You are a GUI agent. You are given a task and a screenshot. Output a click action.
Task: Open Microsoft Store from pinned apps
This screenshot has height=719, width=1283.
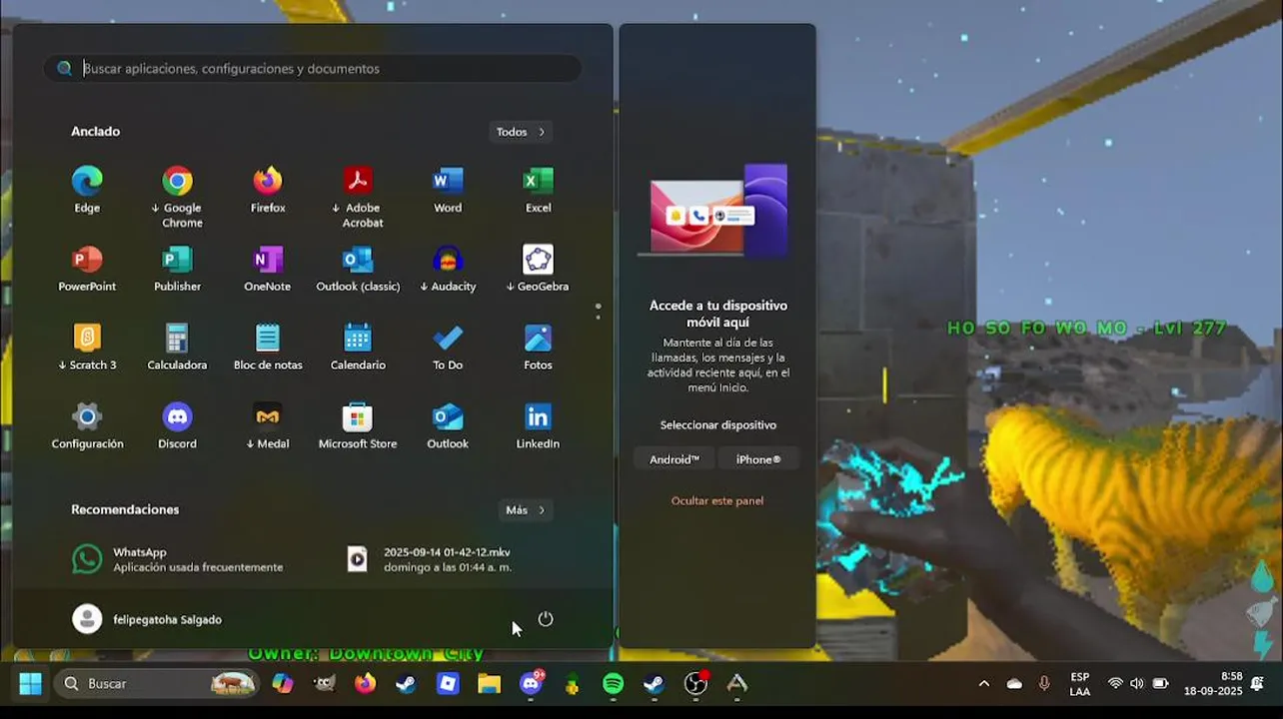[x=358, y=426]
